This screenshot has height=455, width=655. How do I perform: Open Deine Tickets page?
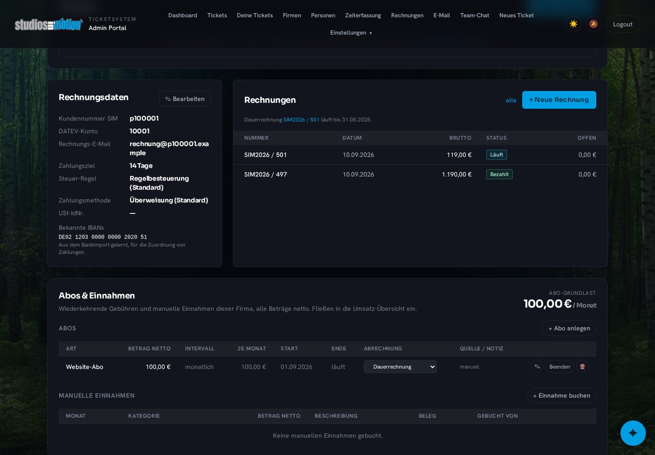click(255, 15)
